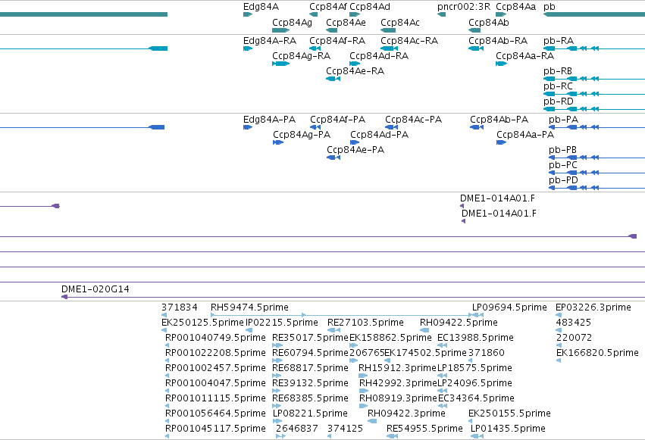Click the Ccp84Ab-RA transcript glyph

click(x=476, y=48)
